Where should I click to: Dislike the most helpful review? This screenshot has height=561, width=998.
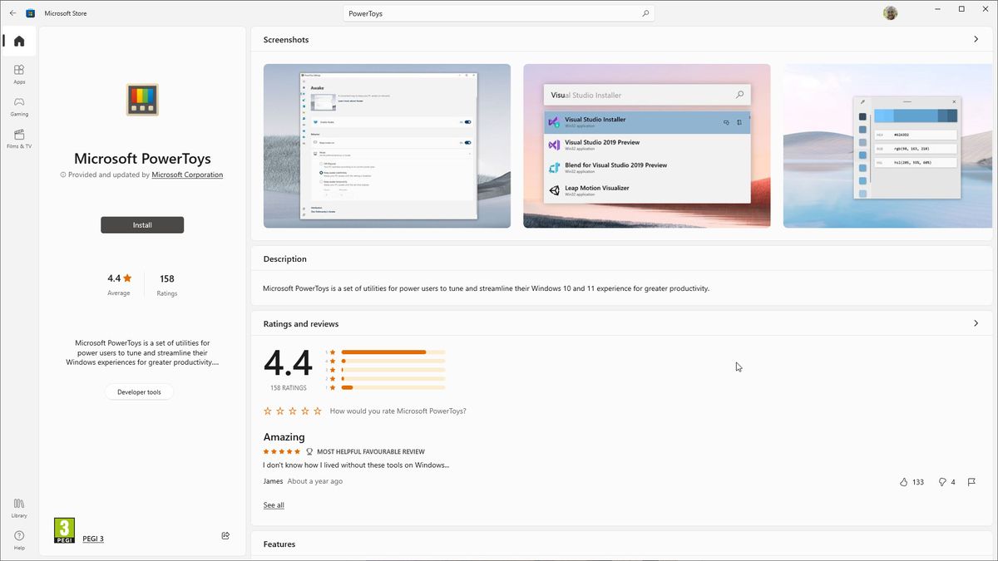944,482
